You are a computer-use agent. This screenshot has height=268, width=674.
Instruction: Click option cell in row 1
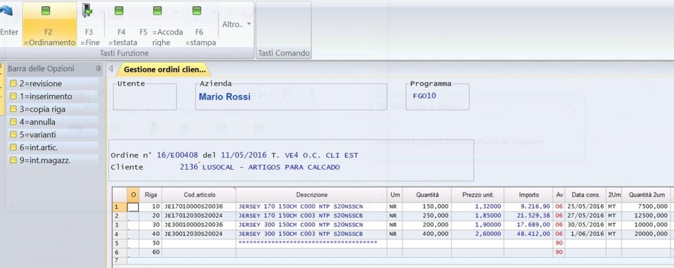pos(133,207)
